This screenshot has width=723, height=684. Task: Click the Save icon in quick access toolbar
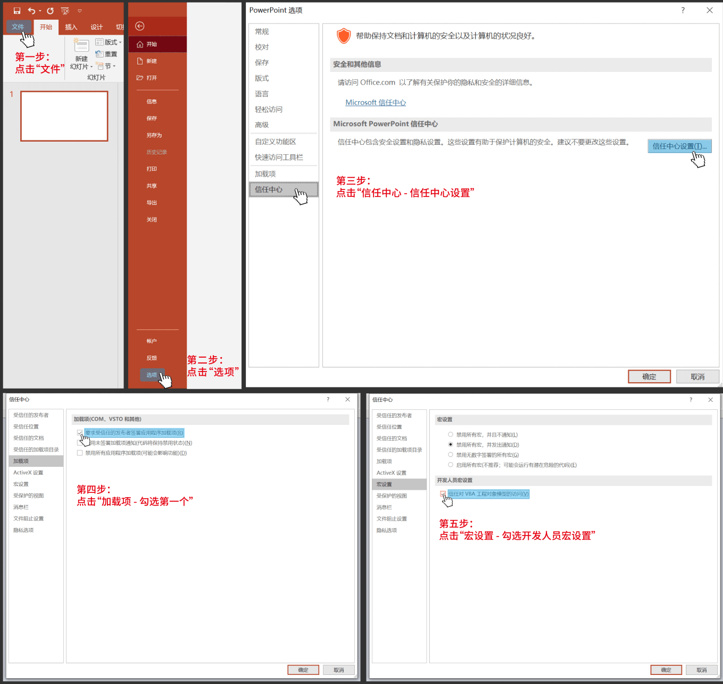[17, 11]
